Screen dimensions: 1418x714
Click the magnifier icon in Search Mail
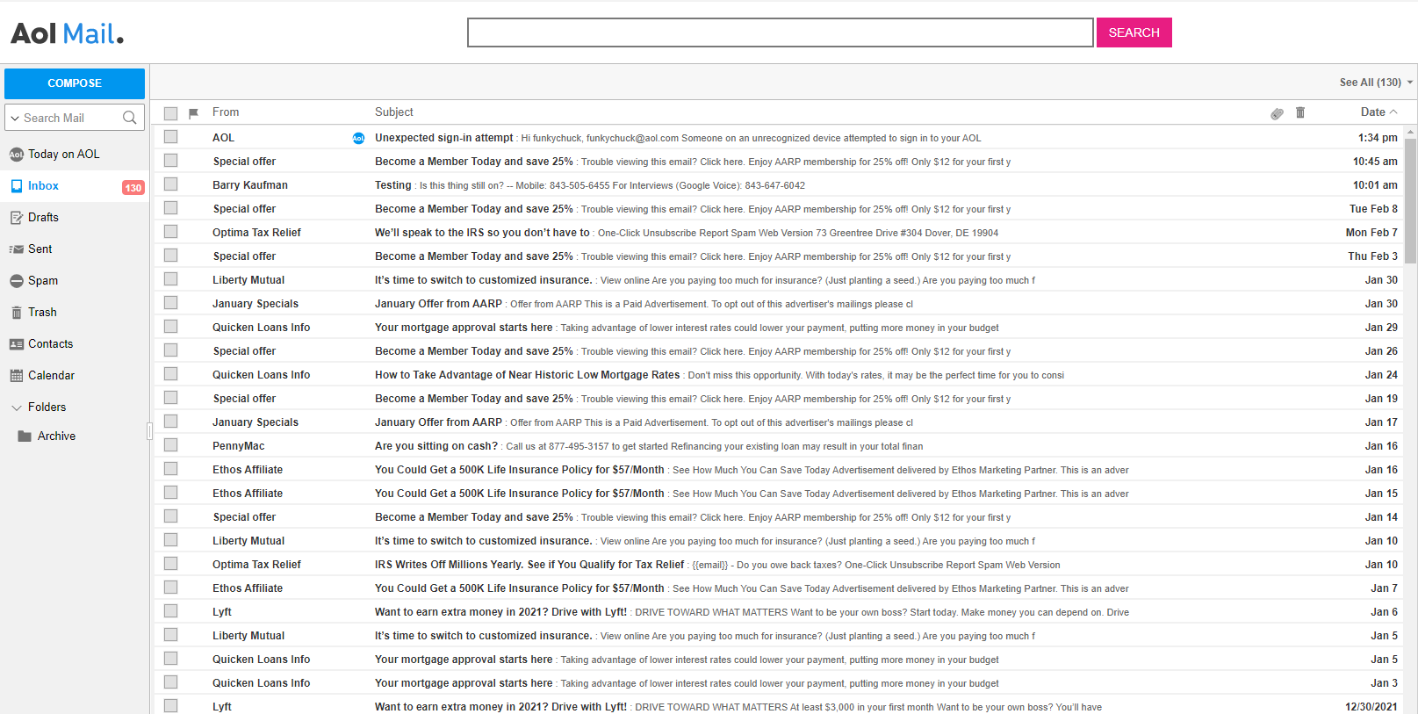(130, 118)
